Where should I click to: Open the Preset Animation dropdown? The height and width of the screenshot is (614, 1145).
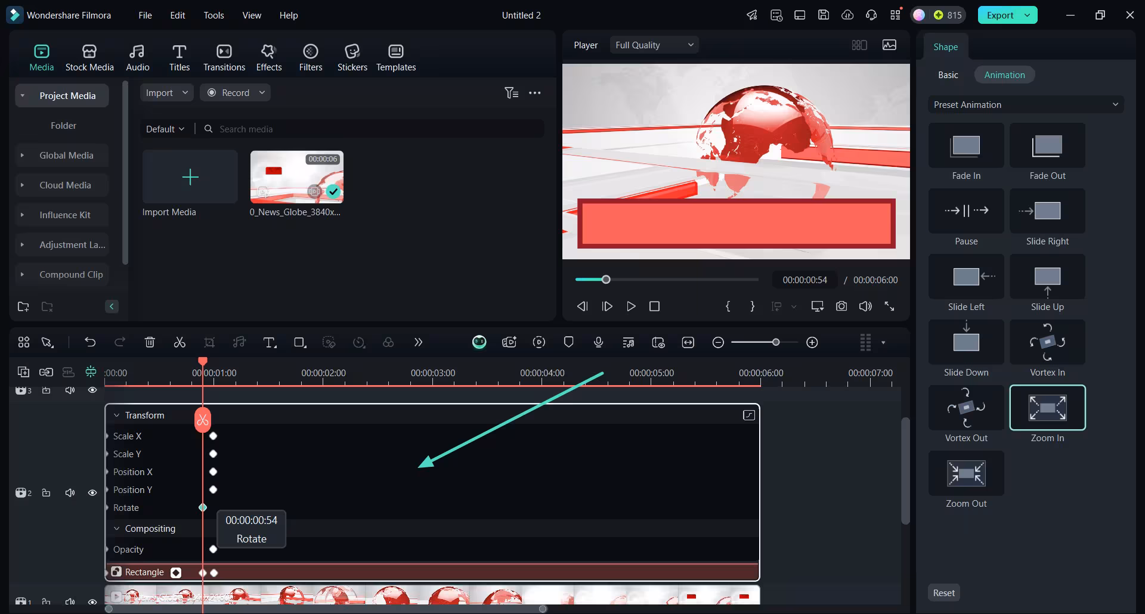[x=1026, y=105]
